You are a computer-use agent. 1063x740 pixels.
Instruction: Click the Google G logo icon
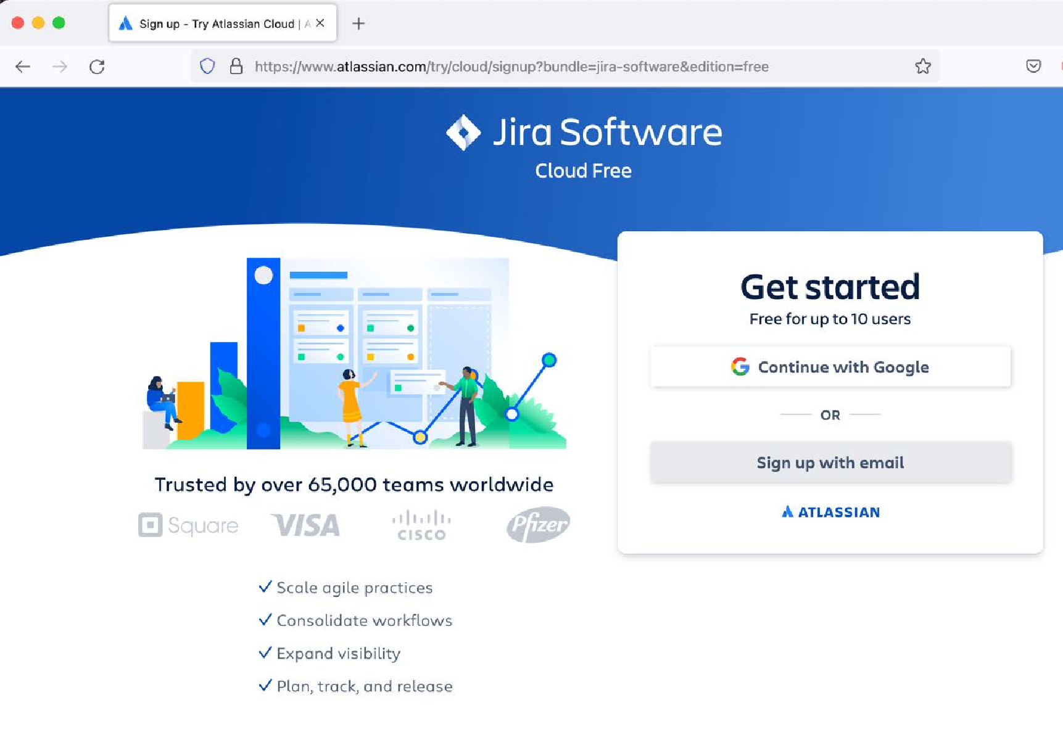tap(740, 367)
